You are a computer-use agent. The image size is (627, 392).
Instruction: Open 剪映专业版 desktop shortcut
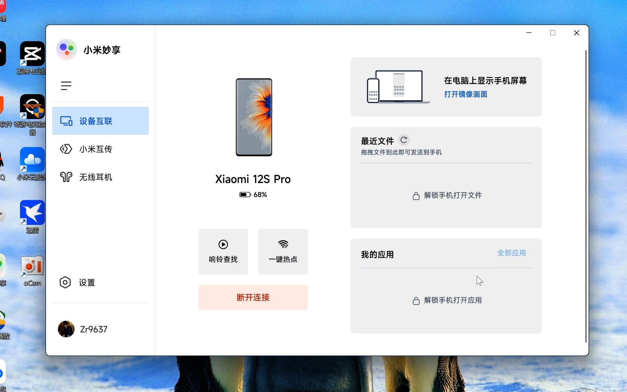(32, 57)
